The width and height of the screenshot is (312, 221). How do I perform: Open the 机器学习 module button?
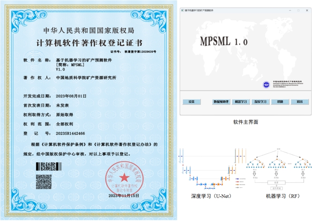[x=241, y=102]
